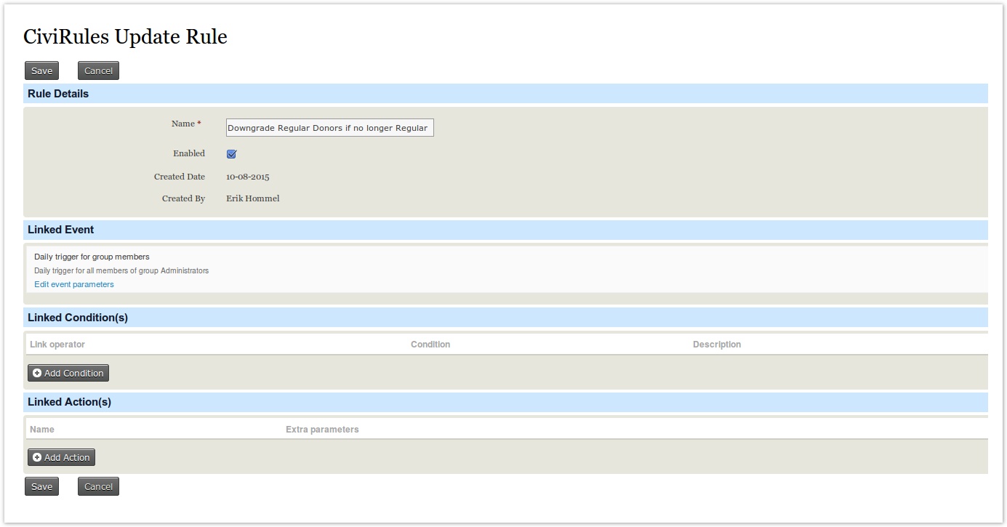Click the Cancel button above Rule Details
Screen dimensions: 1007x527
pos(98,71)
